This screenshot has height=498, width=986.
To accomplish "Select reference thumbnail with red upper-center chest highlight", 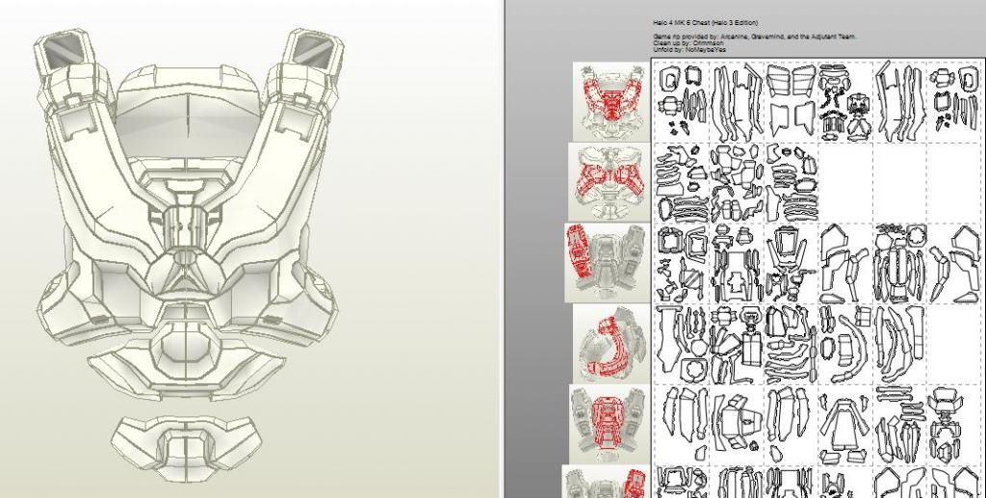I will tap(611, 101).
